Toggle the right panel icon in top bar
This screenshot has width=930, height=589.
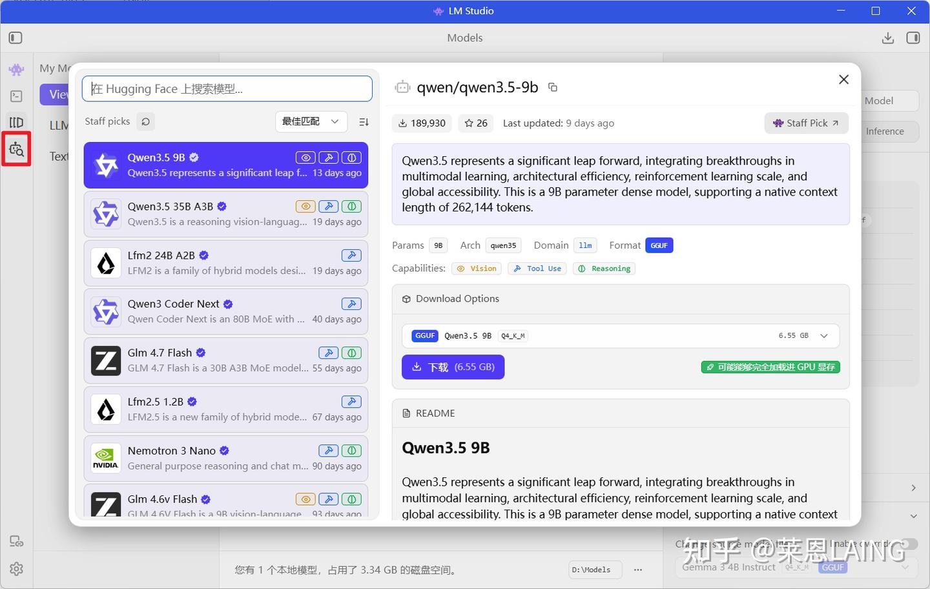(x=913, y=38)
